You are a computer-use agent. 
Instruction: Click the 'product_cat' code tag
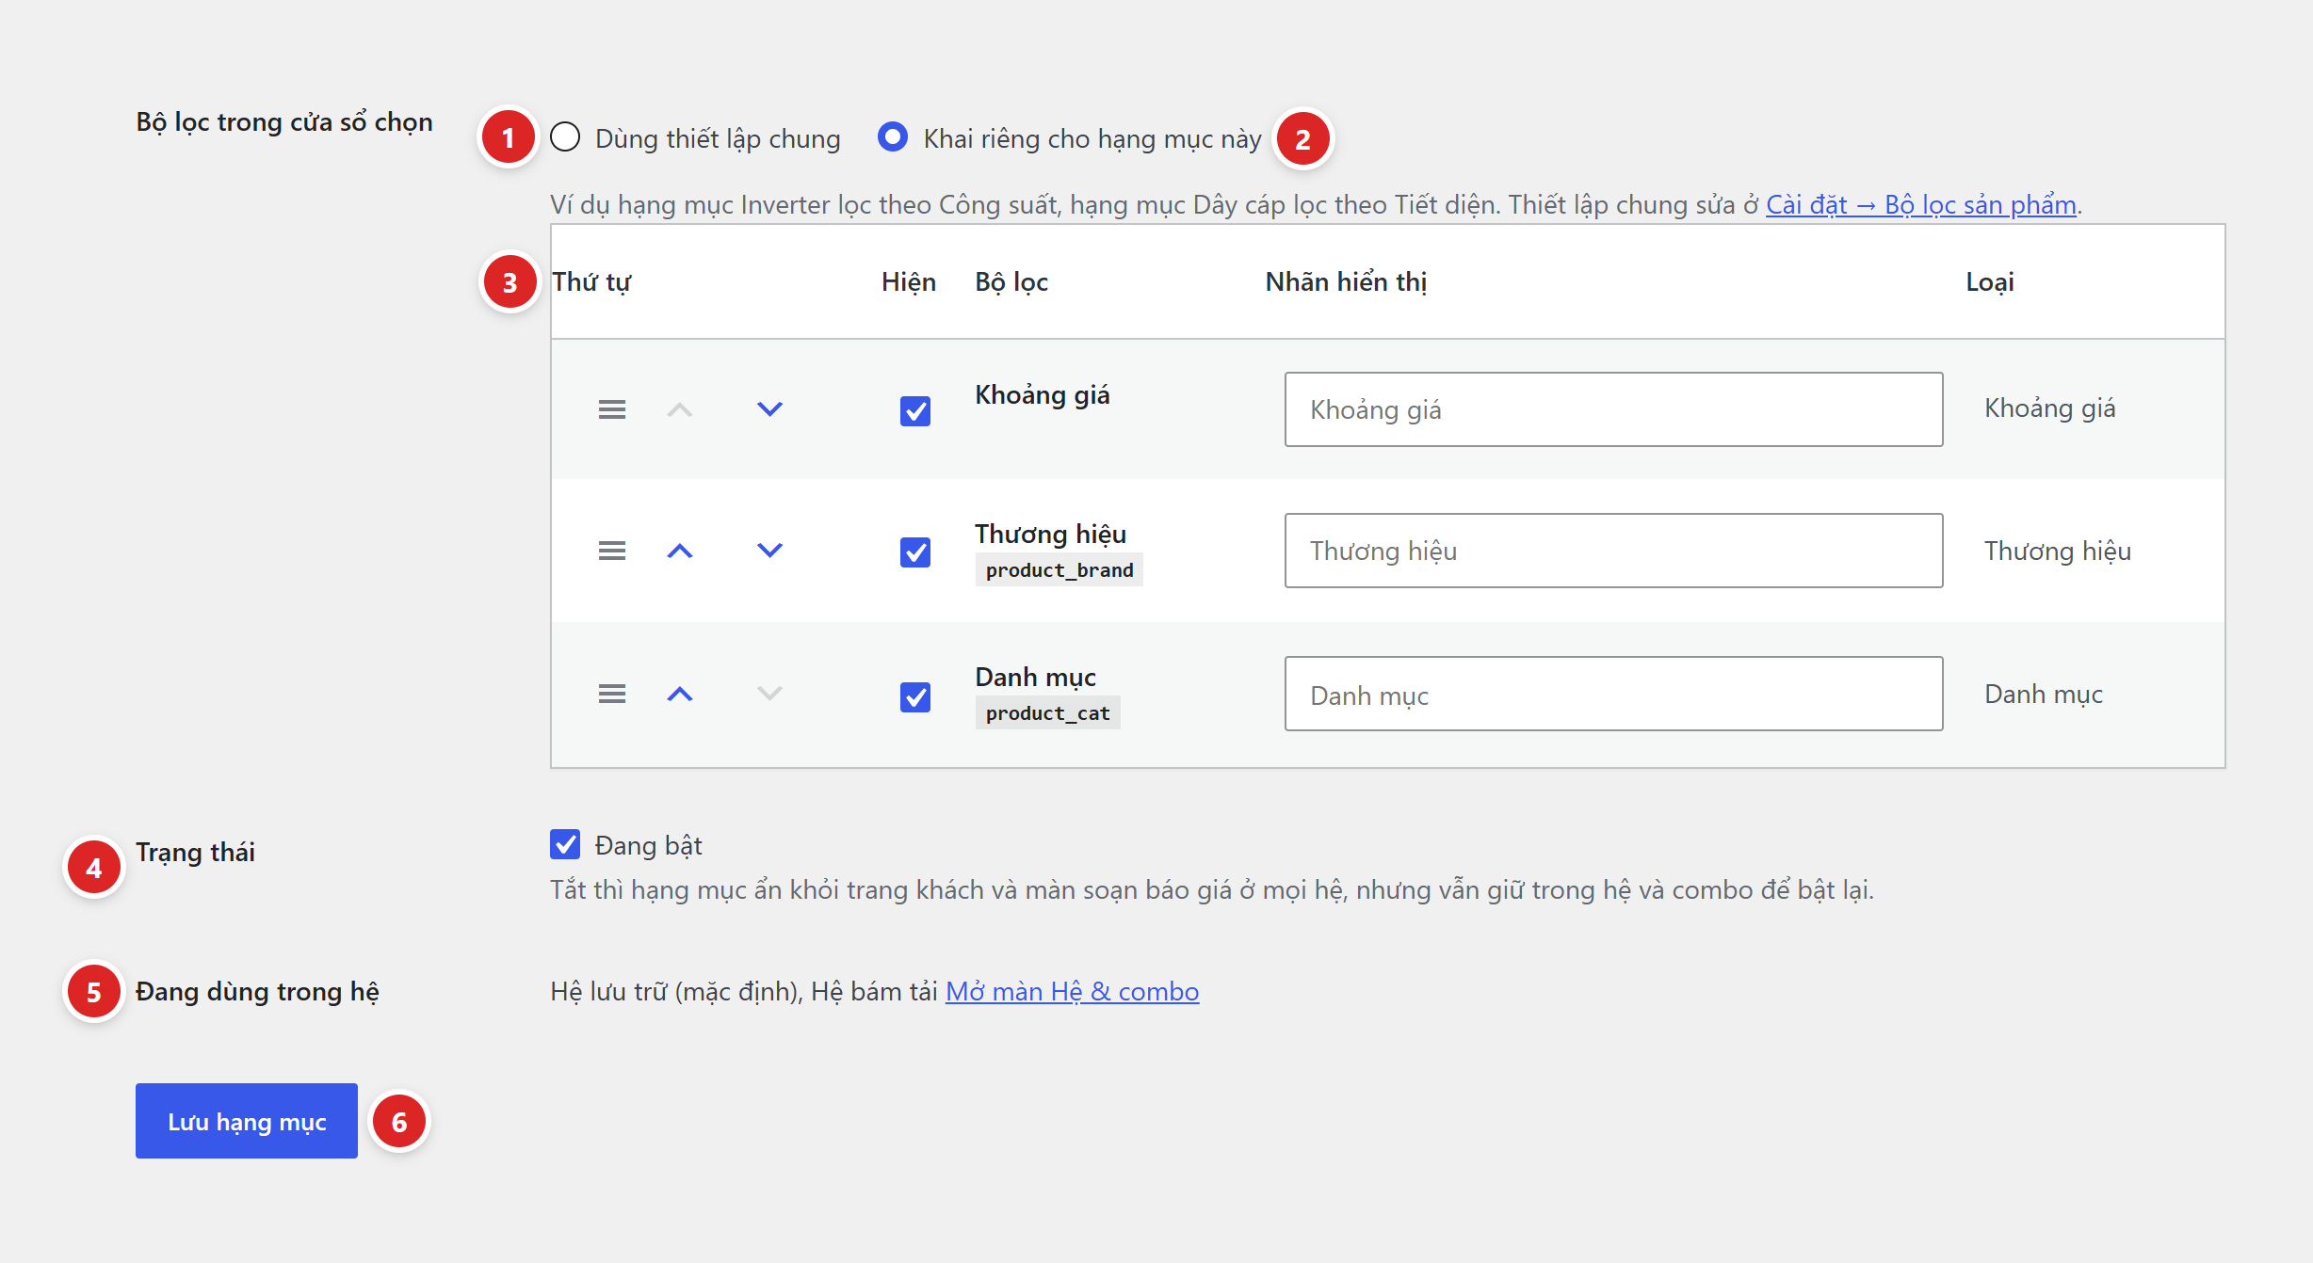(1048, 713)
